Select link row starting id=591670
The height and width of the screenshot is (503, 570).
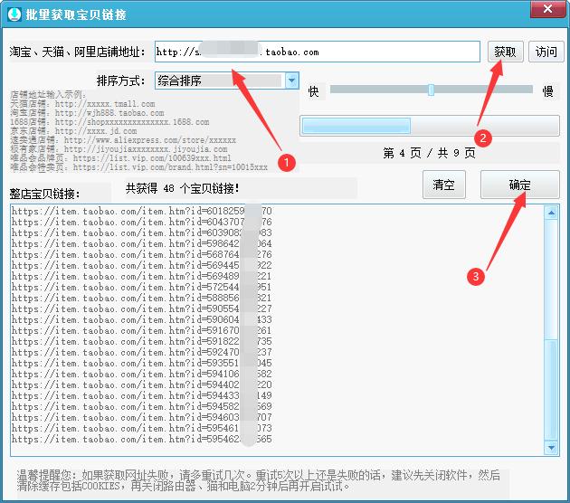click(141, 331)
